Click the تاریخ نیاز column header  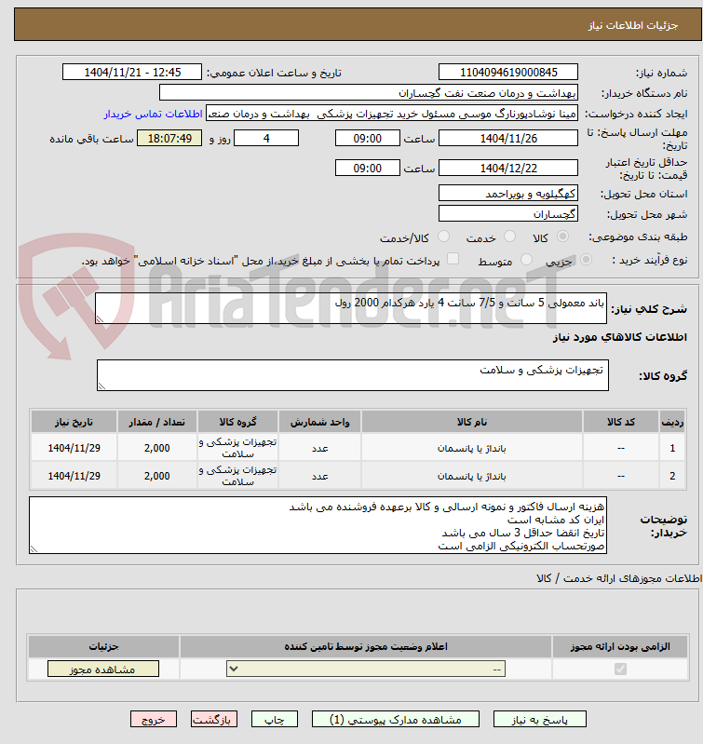(74, 422)
